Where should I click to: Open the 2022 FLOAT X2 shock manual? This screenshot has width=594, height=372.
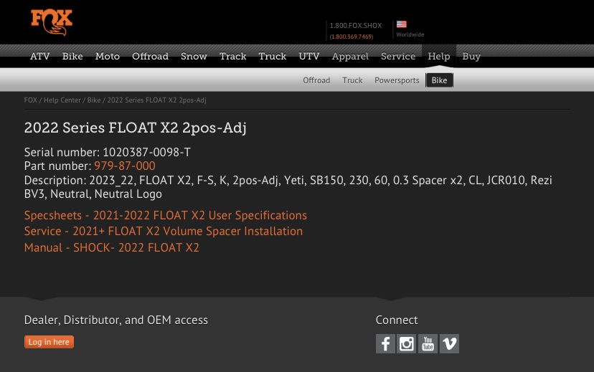(111, 247)
